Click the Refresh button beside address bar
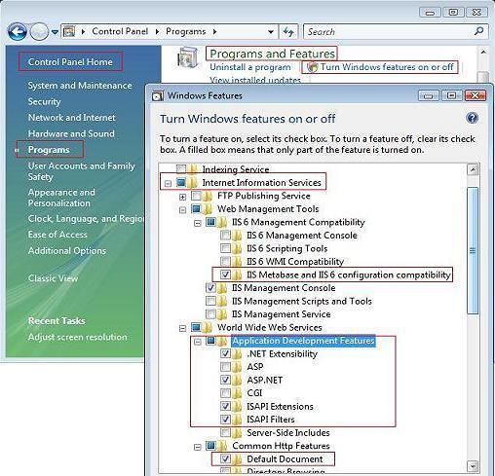Screen dimensions: 495x476 coord(288,32)
